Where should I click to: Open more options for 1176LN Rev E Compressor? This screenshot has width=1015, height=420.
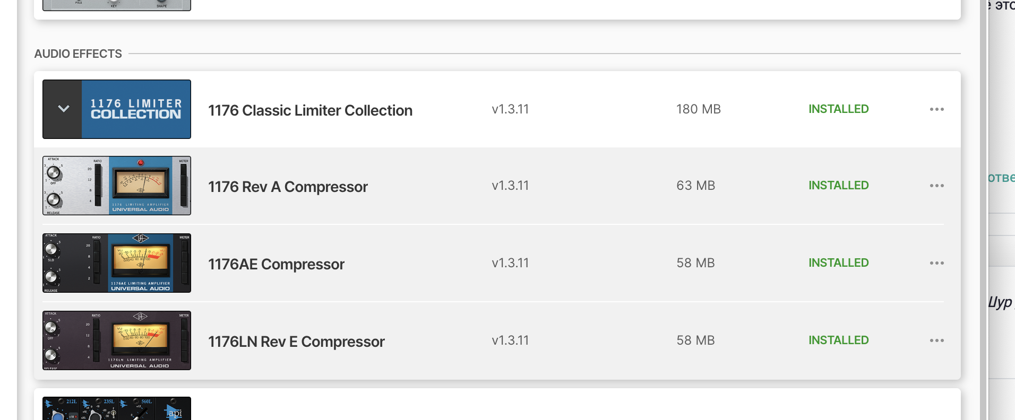coord(936,340)
